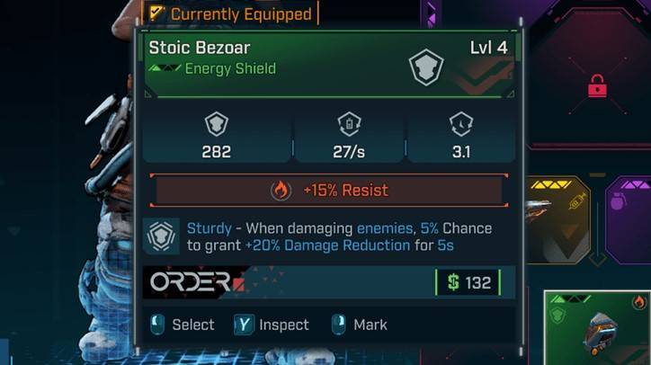Click the large shield emblem beside Lvl 4

426,67
